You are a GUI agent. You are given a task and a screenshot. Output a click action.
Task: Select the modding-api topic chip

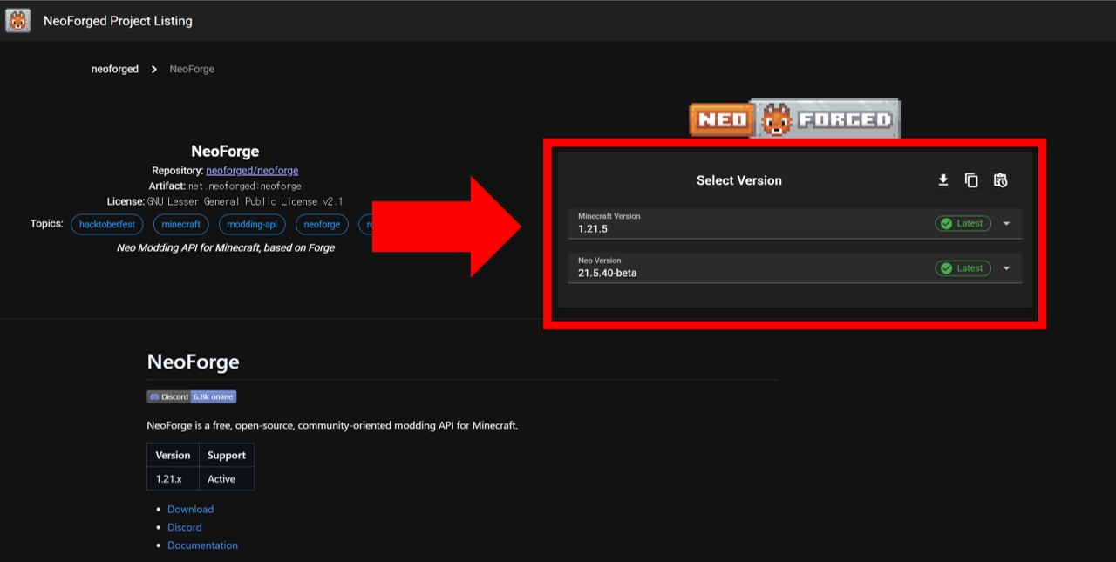click(252, 224)
